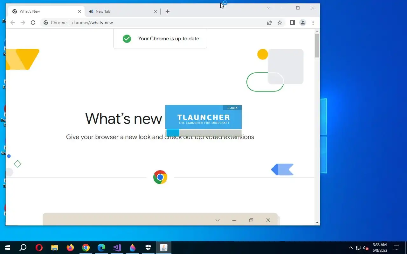Open the Chrome profile menu
The image size is (407, 254).
coord(303,23)
